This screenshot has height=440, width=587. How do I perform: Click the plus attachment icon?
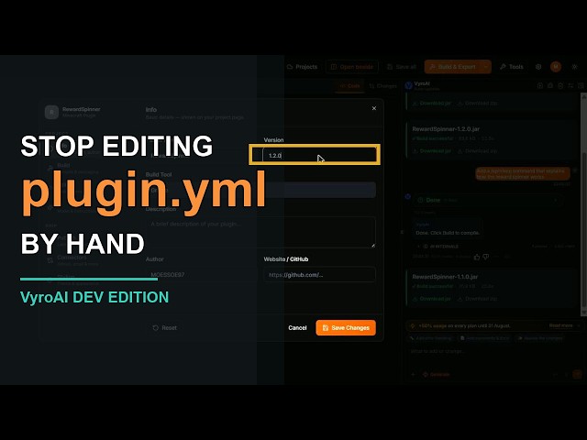[414, 375]
